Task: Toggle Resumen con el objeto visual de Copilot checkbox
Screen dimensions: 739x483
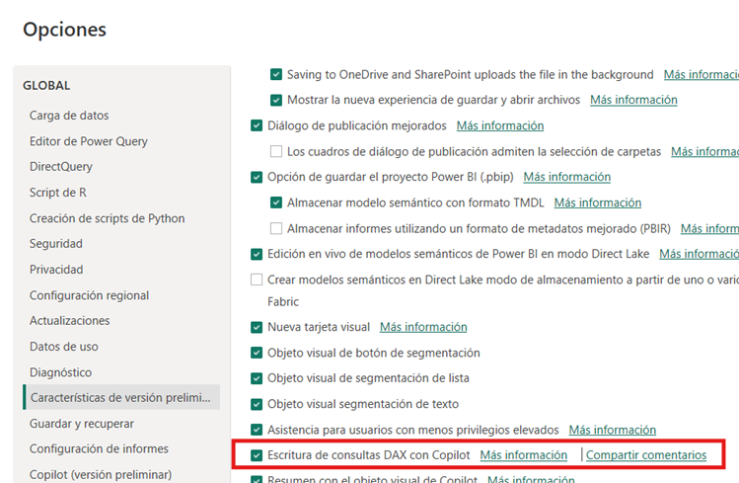Action: 257,479
